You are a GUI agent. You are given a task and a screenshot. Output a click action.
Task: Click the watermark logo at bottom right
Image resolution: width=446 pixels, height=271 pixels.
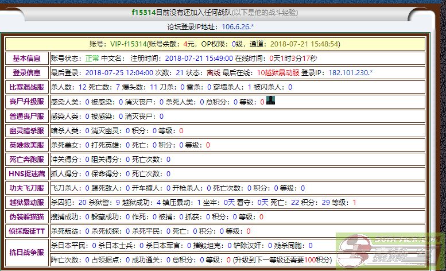pyautogui.click(x=395, y=250)
